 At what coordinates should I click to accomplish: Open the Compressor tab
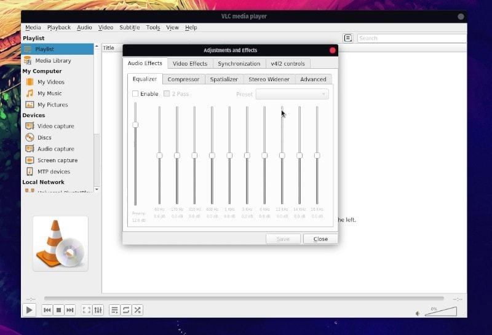tap(183, 79)
